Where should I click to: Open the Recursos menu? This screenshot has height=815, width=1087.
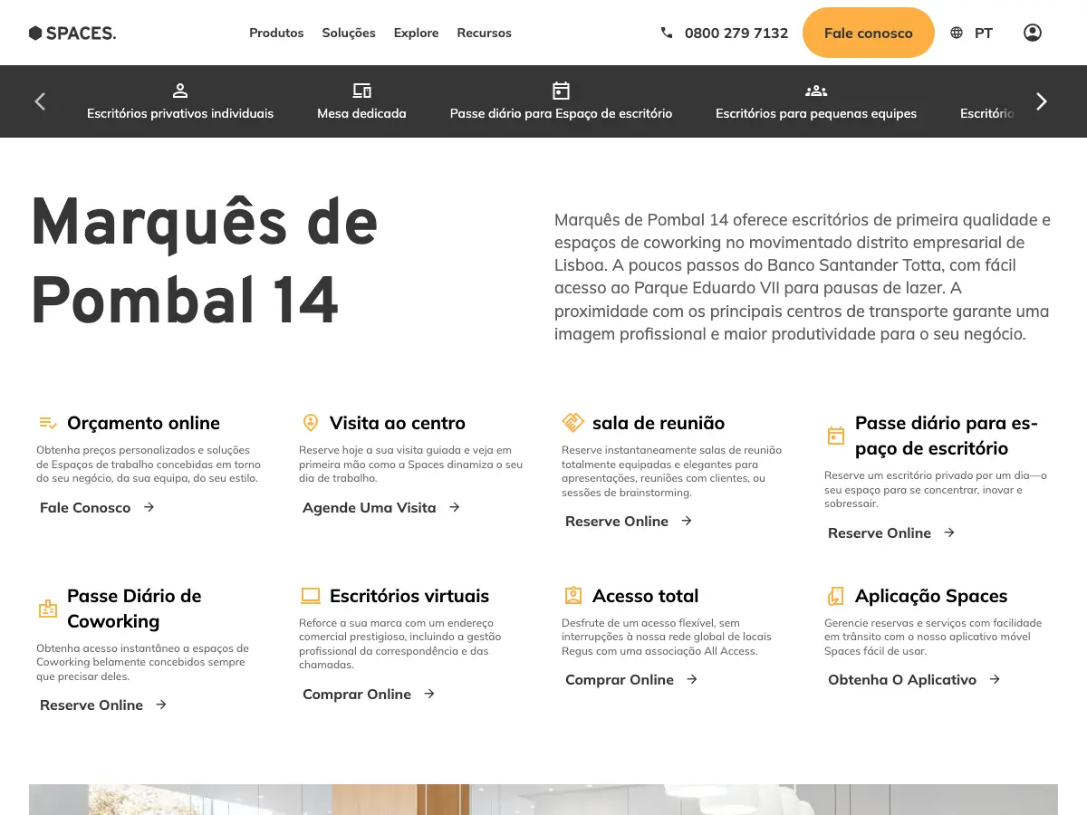pyautogui.click(x=484, y=33)
